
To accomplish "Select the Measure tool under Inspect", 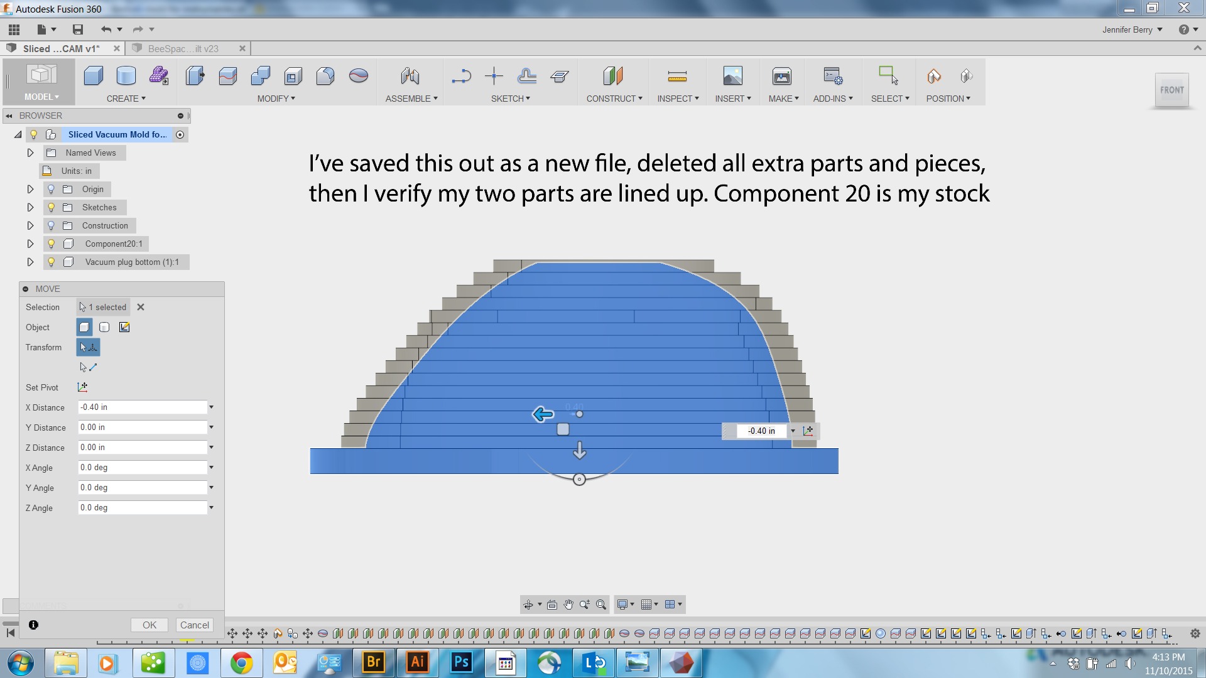I will 676,76.
